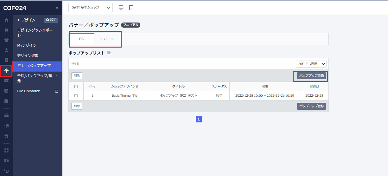Click the 終了 status cell
The image size is (388, 176).
point(219,95)
